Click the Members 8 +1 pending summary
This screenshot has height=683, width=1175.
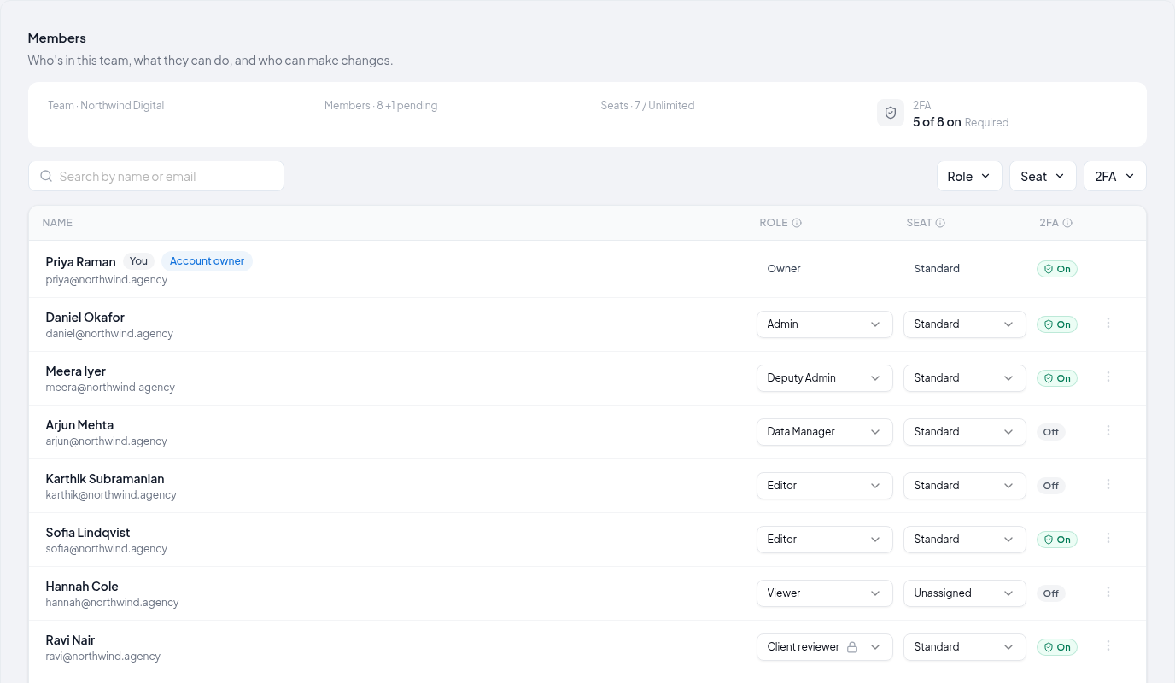click(x=381, y=106)
